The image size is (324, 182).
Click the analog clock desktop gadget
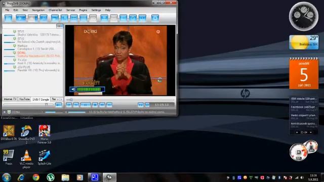(x=304, y=17)
